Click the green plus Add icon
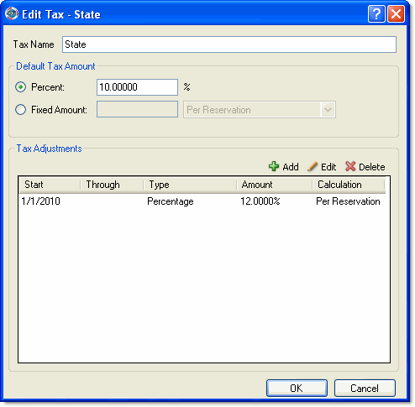 274,166
